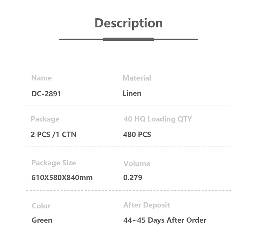258x232 pixels.
Task: Select the Volume label
Action: pyautogui.click(x=137, y=164)
